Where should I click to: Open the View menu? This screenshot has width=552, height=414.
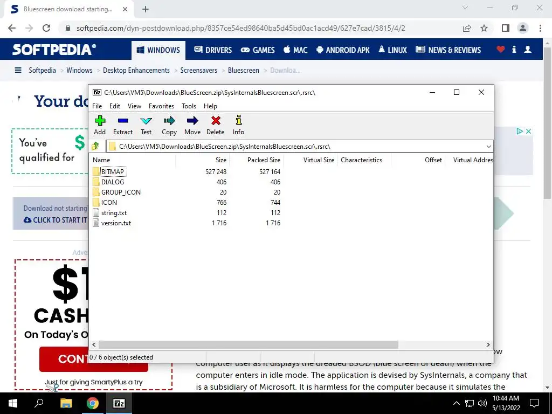(x=134, y=106)
